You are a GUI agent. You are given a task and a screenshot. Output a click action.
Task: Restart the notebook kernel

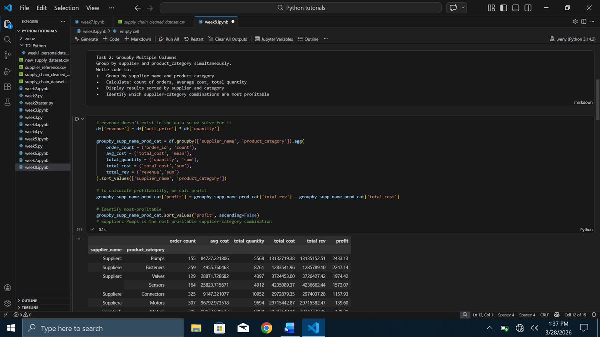pos(194,39)
